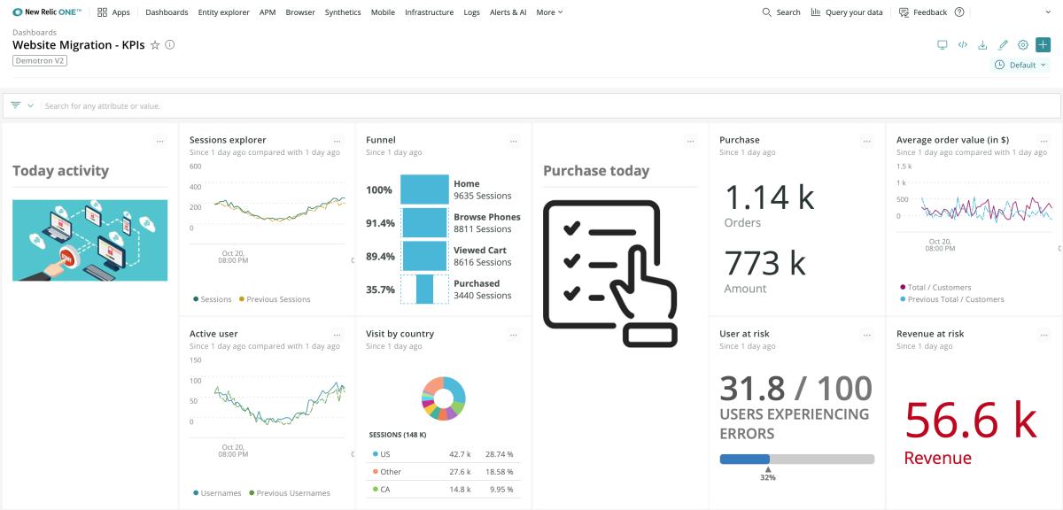Click the Visit by country donut chart

click(444, 398)
